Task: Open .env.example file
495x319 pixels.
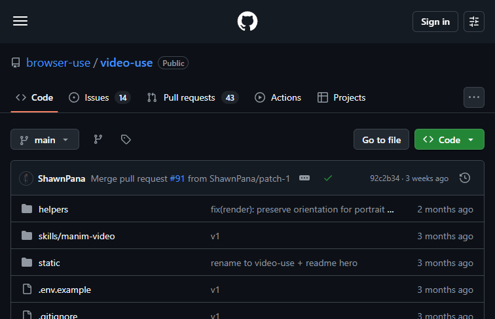Action: point(65,290)
